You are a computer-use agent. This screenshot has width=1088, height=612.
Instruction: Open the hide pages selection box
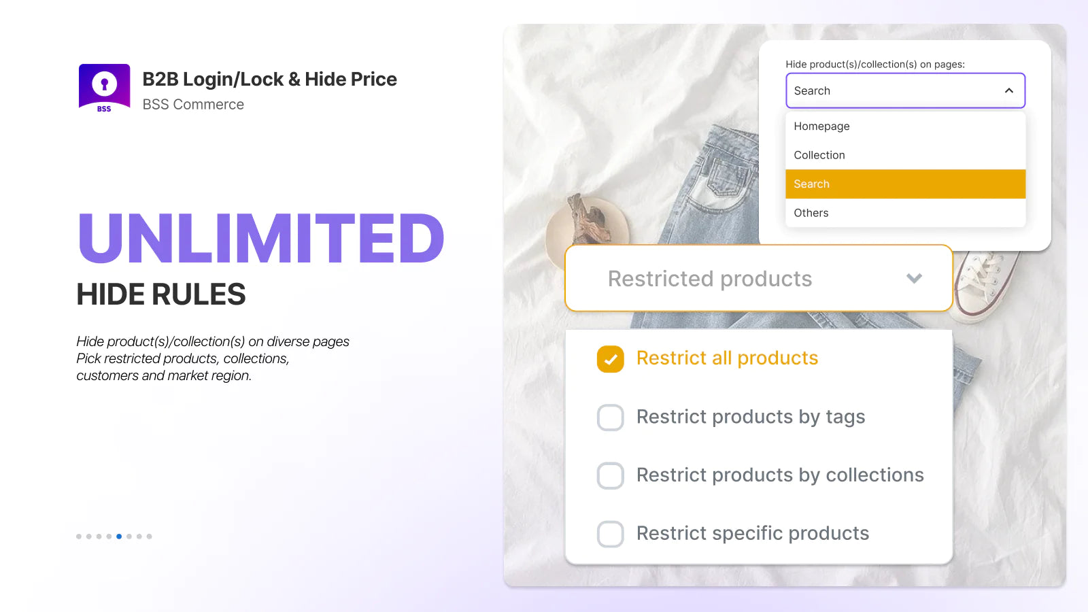[904, 90]
